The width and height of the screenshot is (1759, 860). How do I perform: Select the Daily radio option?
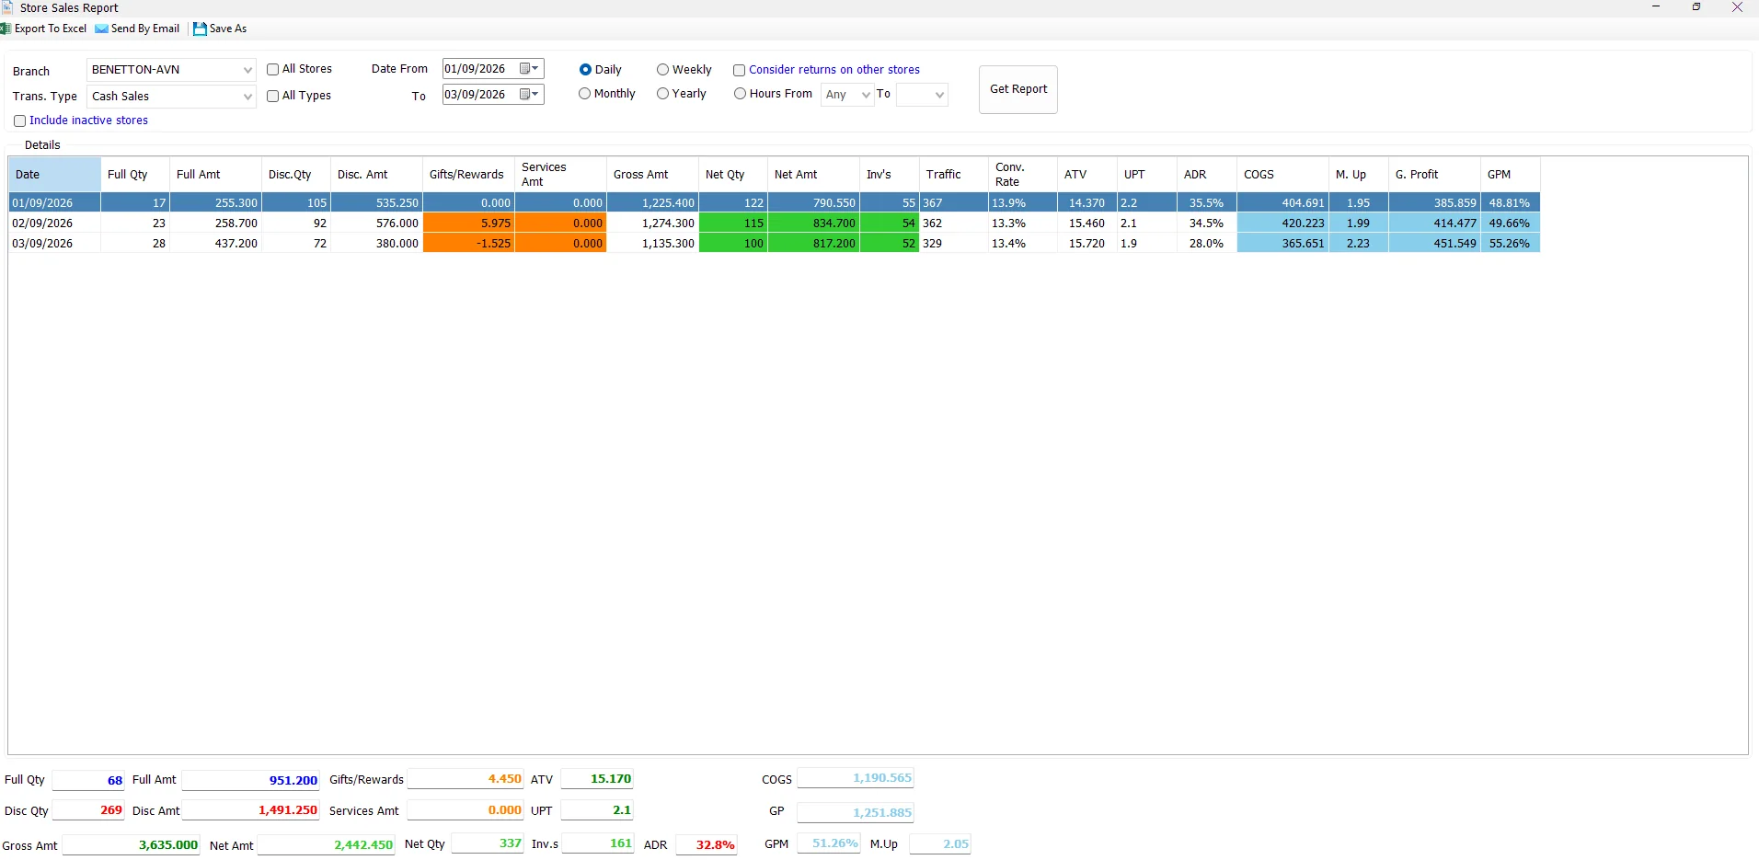coord(585,69)
